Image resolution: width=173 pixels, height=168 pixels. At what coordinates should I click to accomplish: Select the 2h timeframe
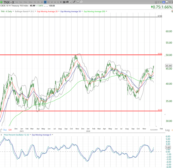(38, 2)
